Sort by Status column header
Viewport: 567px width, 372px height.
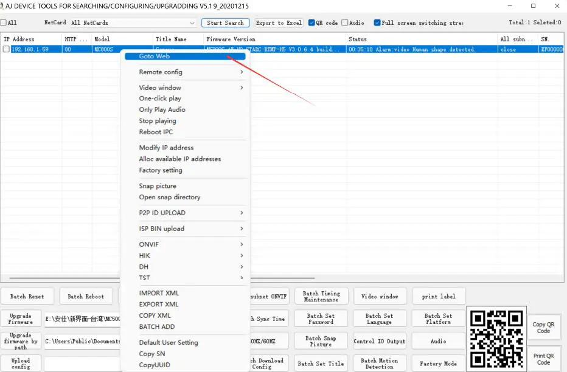click(421, 39)
